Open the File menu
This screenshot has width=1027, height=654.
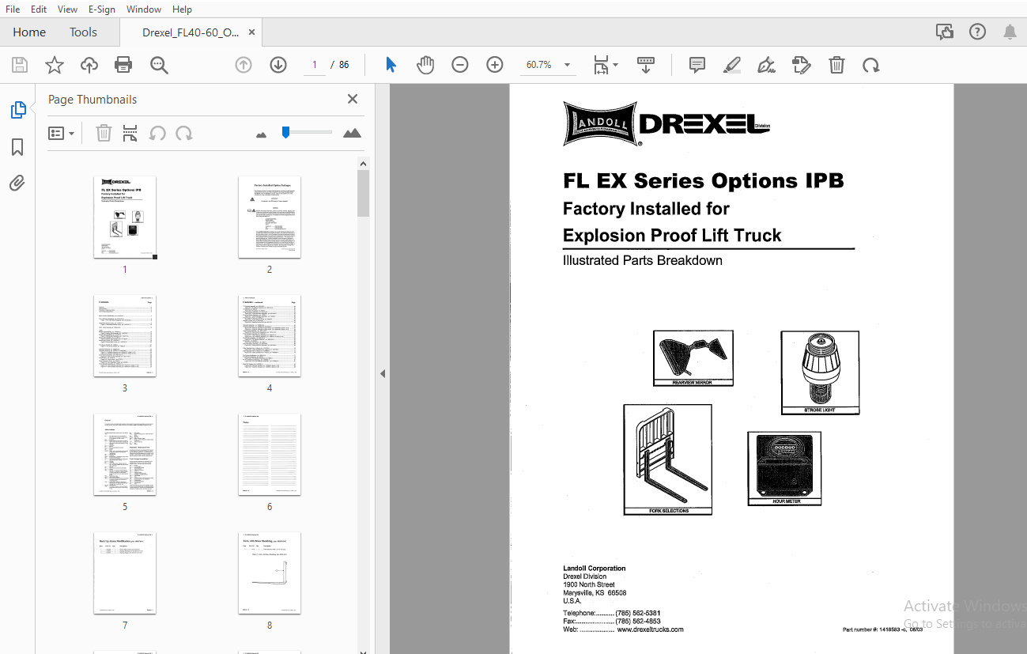pos(13,9)
